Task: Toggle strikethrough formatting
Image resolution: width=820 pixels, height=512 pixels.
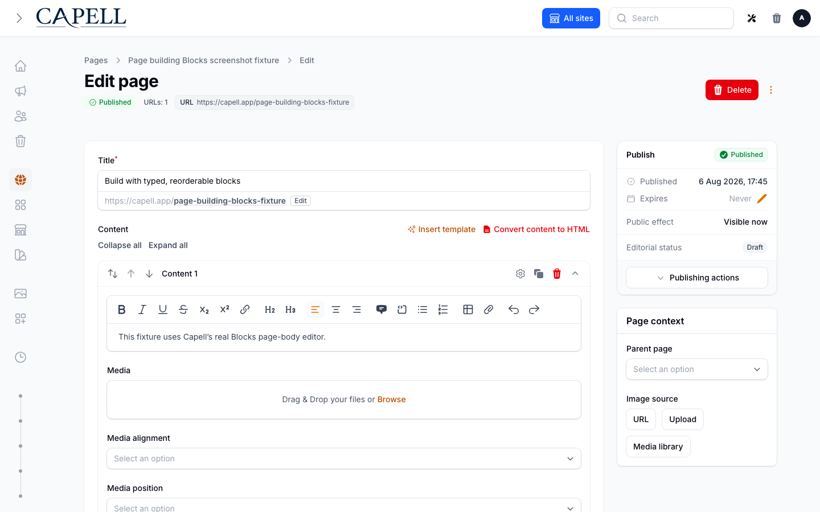Action: (x=183, y=309)
